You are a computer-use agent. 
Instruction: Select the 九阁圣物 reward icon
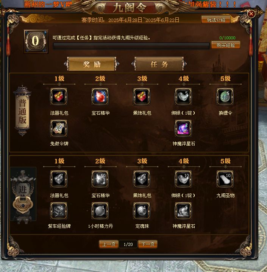pos(225,179)
